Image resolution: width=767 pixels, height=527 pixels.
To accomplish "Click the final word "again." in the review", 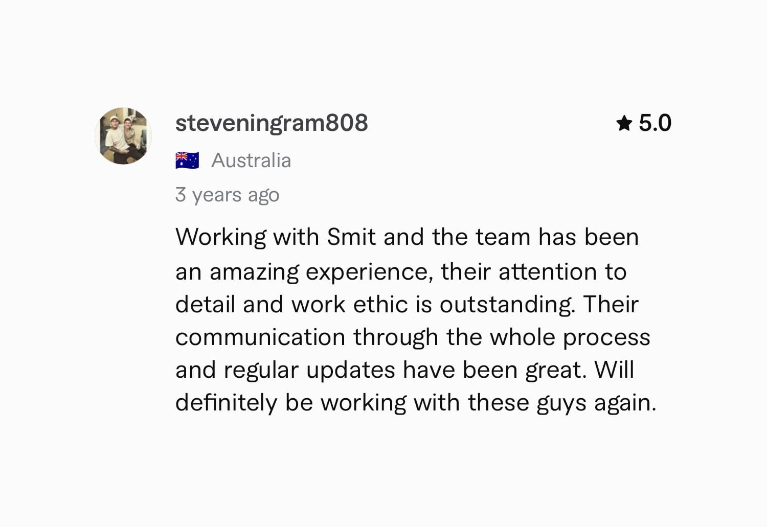I will point(625,403).
